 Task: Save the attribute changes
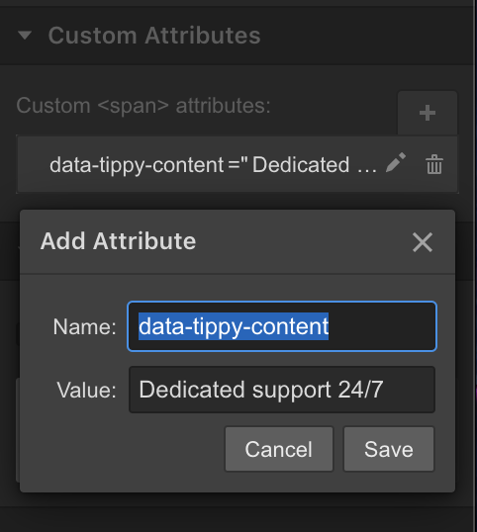point(389,449)
